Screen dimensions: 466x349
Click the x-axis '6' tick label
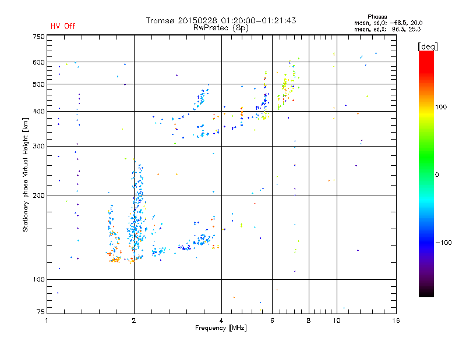[272, 320]
